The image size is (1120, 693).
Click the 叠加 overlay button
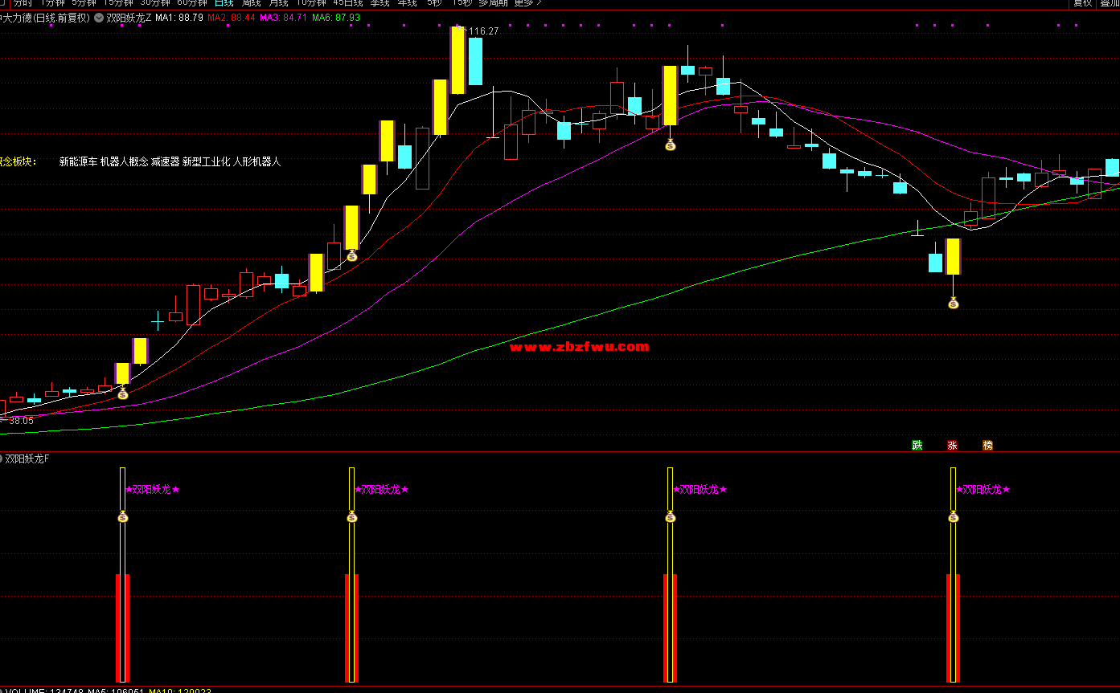click(1110, 3)
